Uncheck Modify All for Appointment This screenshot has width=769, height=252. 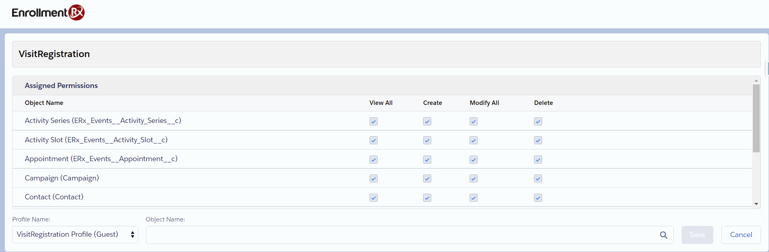coord(474,160)
